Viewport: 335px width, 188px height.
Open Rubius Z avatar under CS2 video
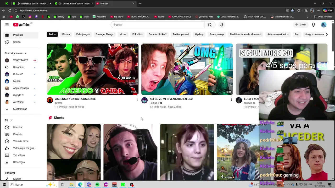144,100
